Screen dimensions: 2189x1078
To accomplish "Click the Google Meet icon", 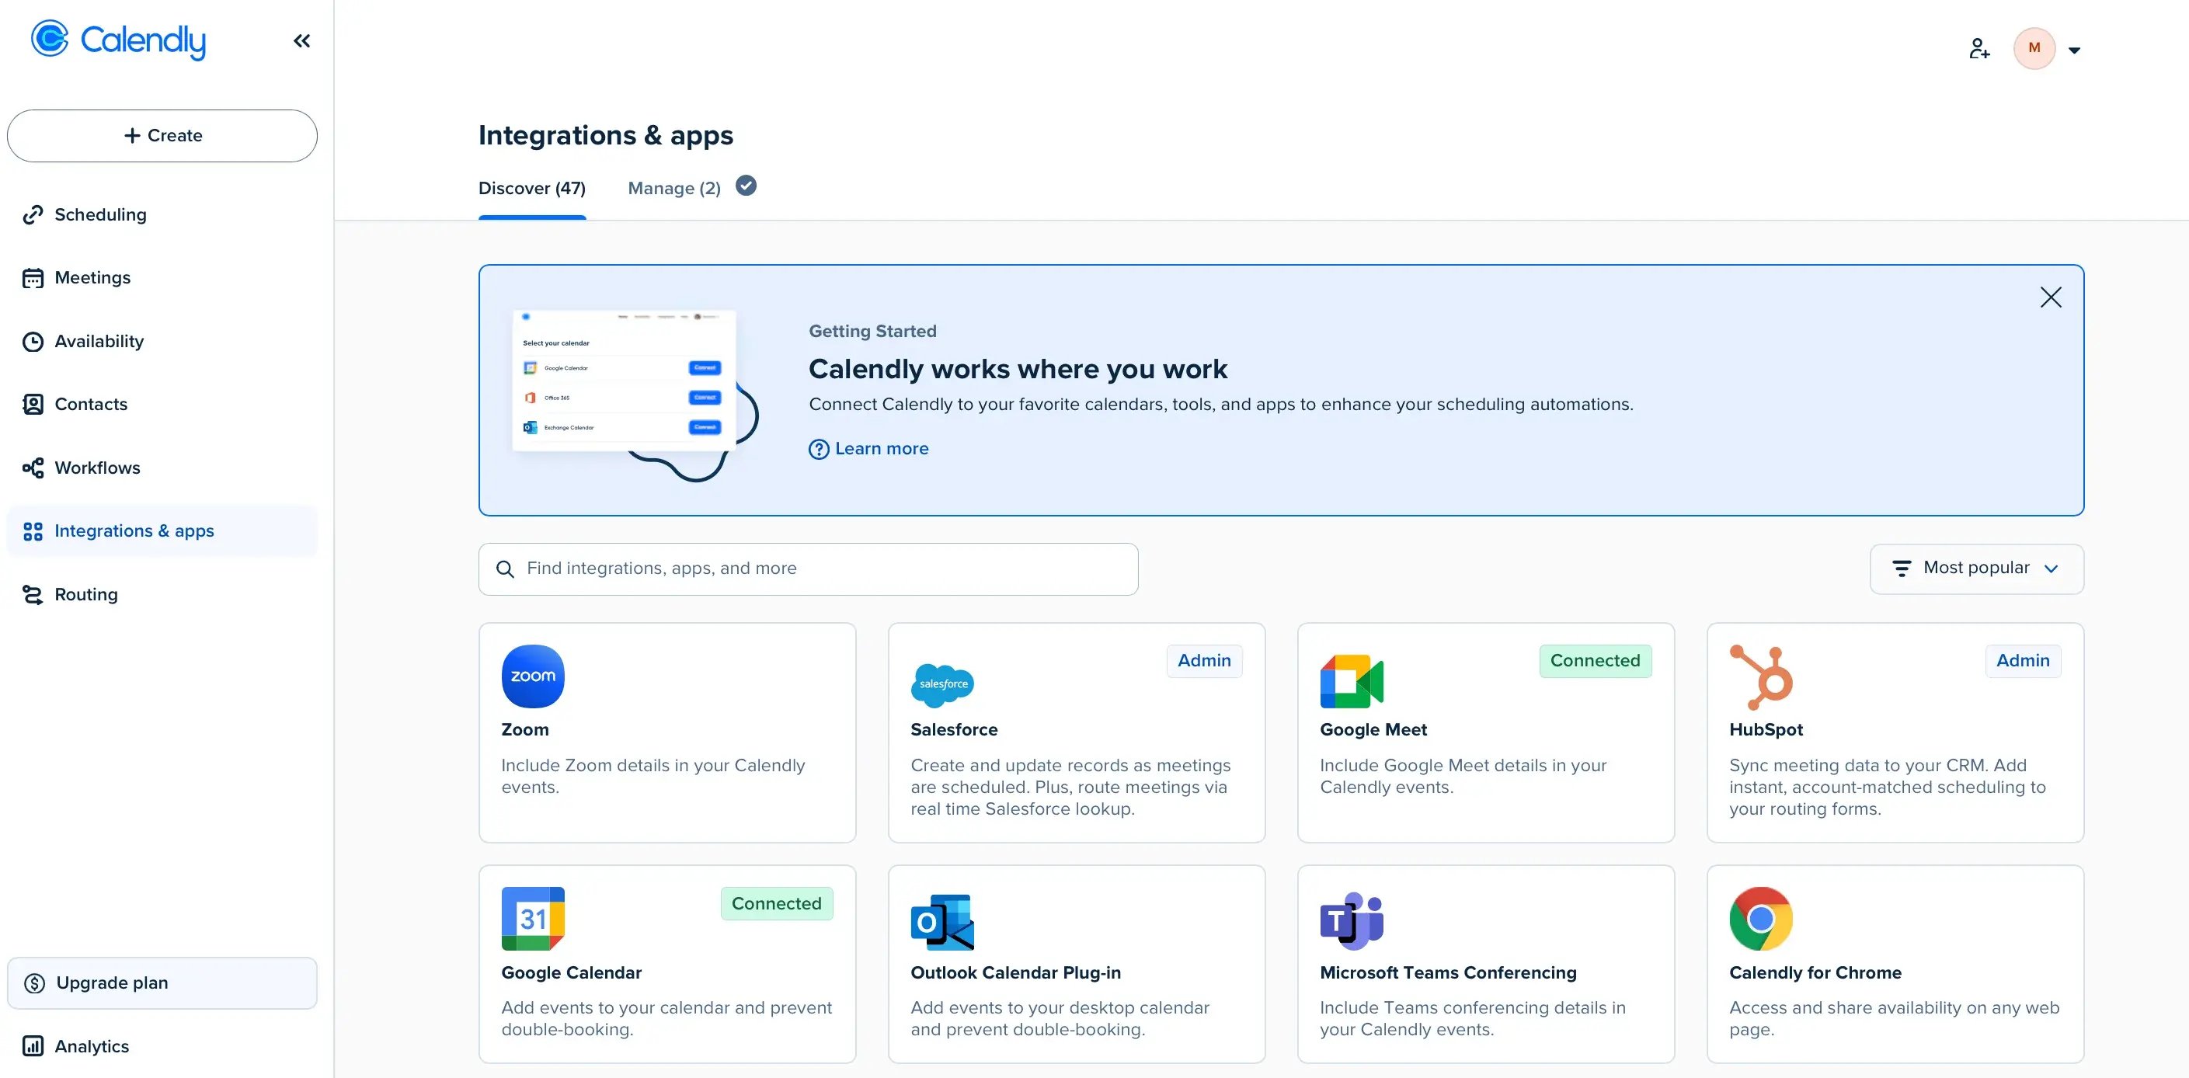I will 1351,681.
